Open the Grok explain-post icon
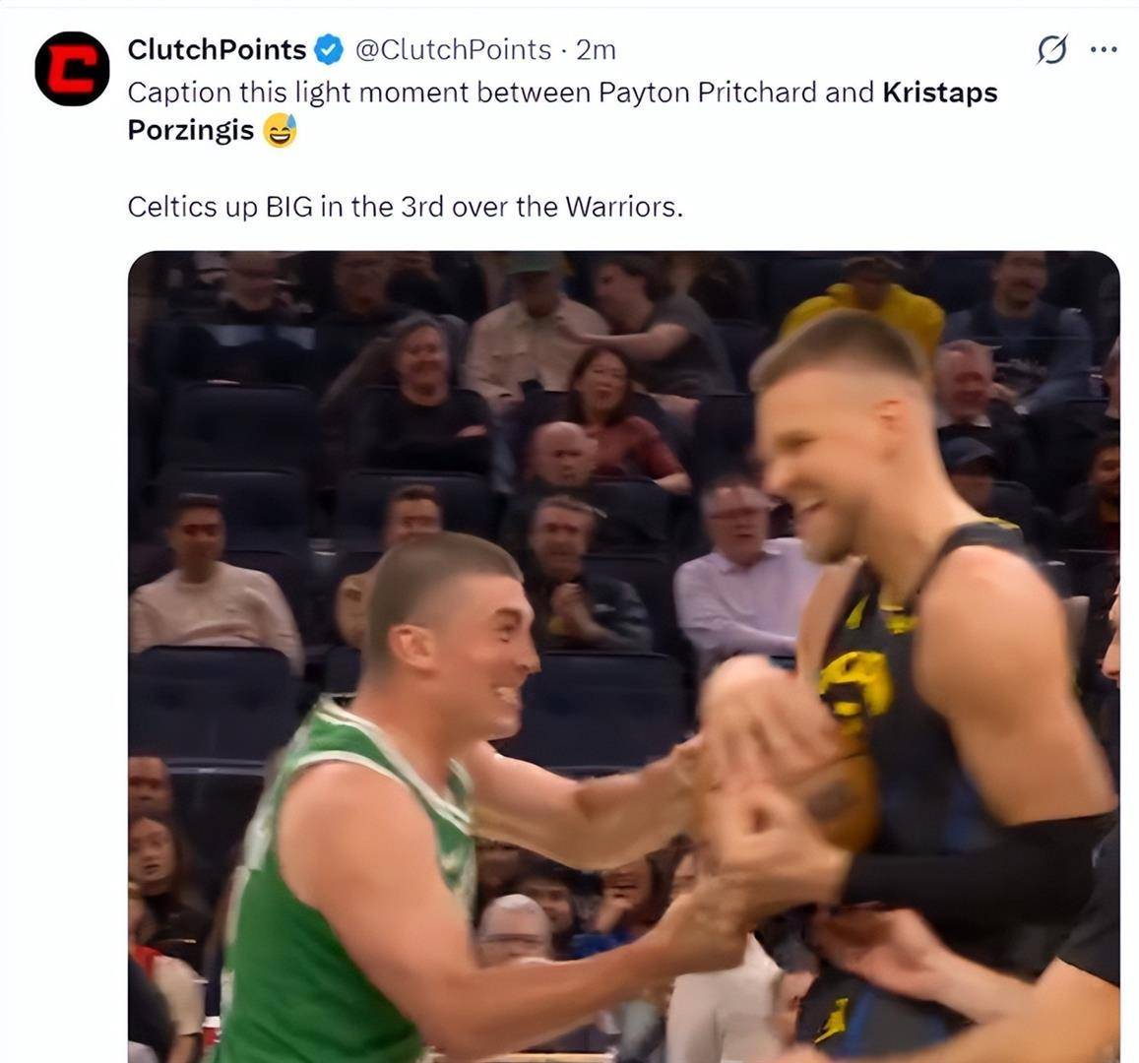The width and height of the screenshot is (1139, 1063). point(1051,50)
